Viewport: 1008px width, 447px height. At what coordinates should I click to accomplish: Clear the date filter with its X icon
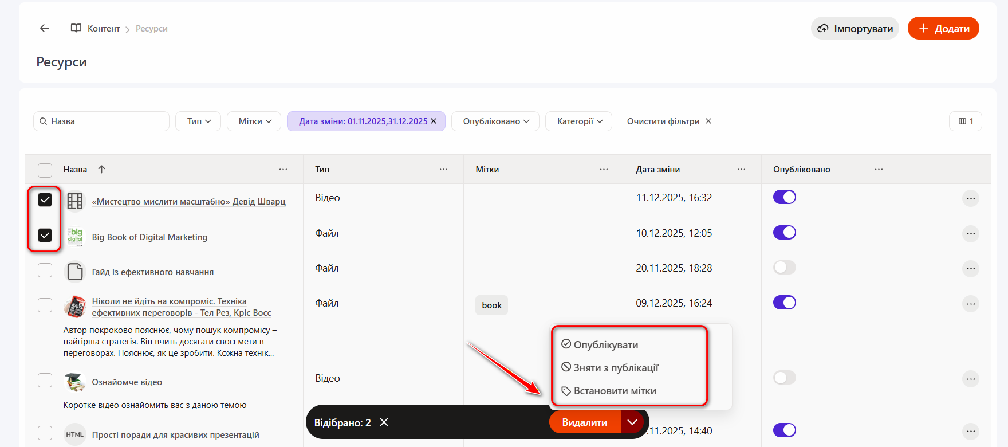point(434,121)
